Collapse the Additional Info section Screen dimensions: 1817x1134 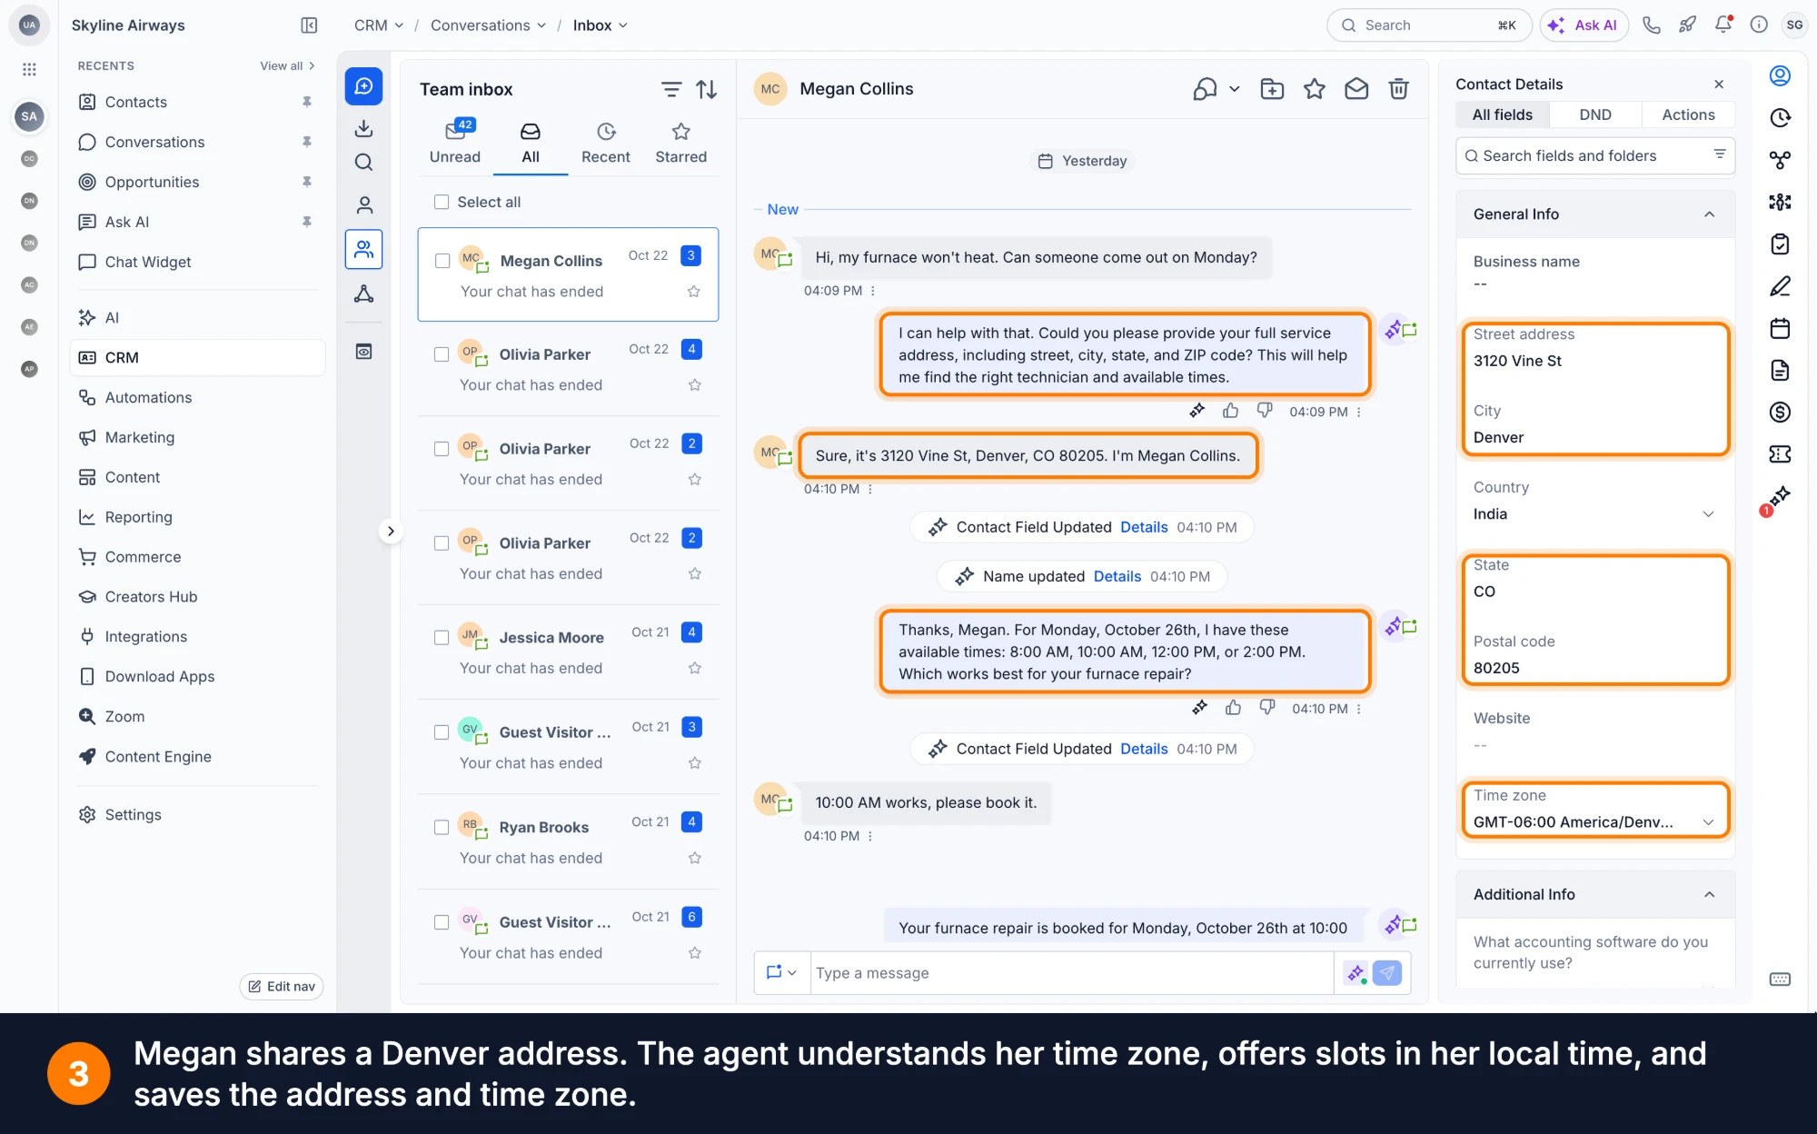point(1709,895)
